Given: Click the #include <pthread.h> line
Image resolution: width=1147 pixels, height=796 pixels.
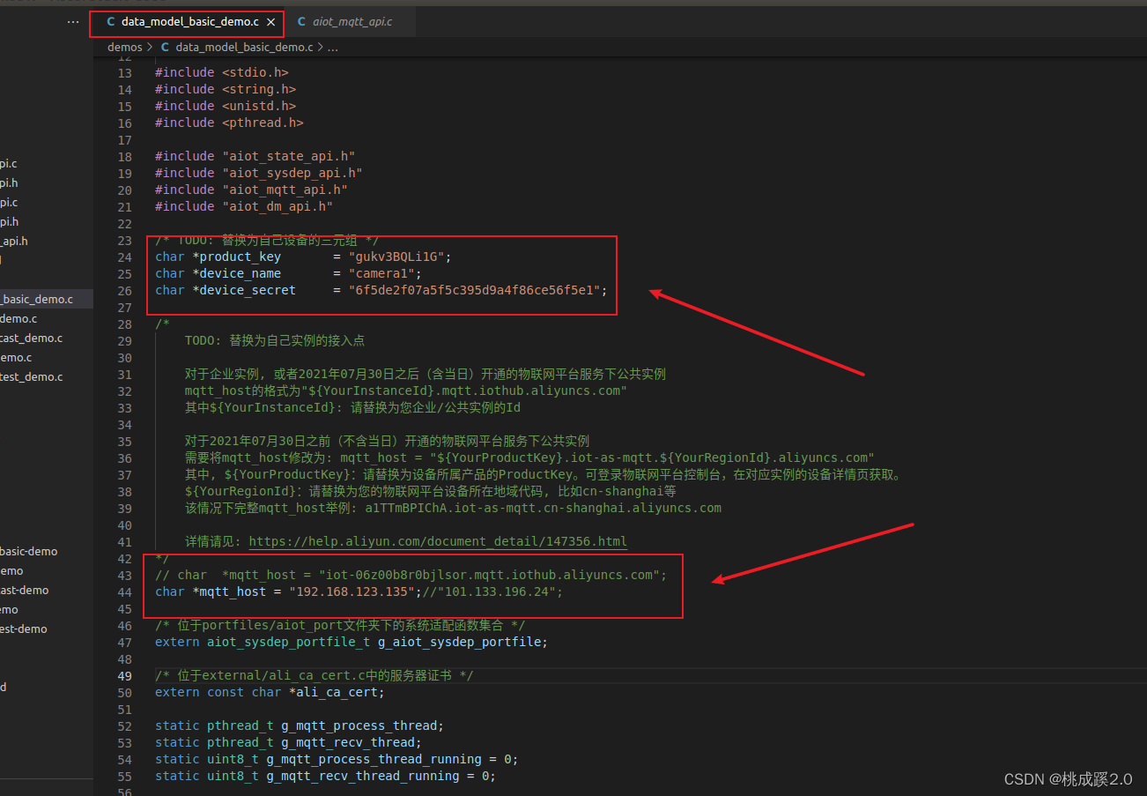Looking at the screenshot, I should [x=229, y=123].
